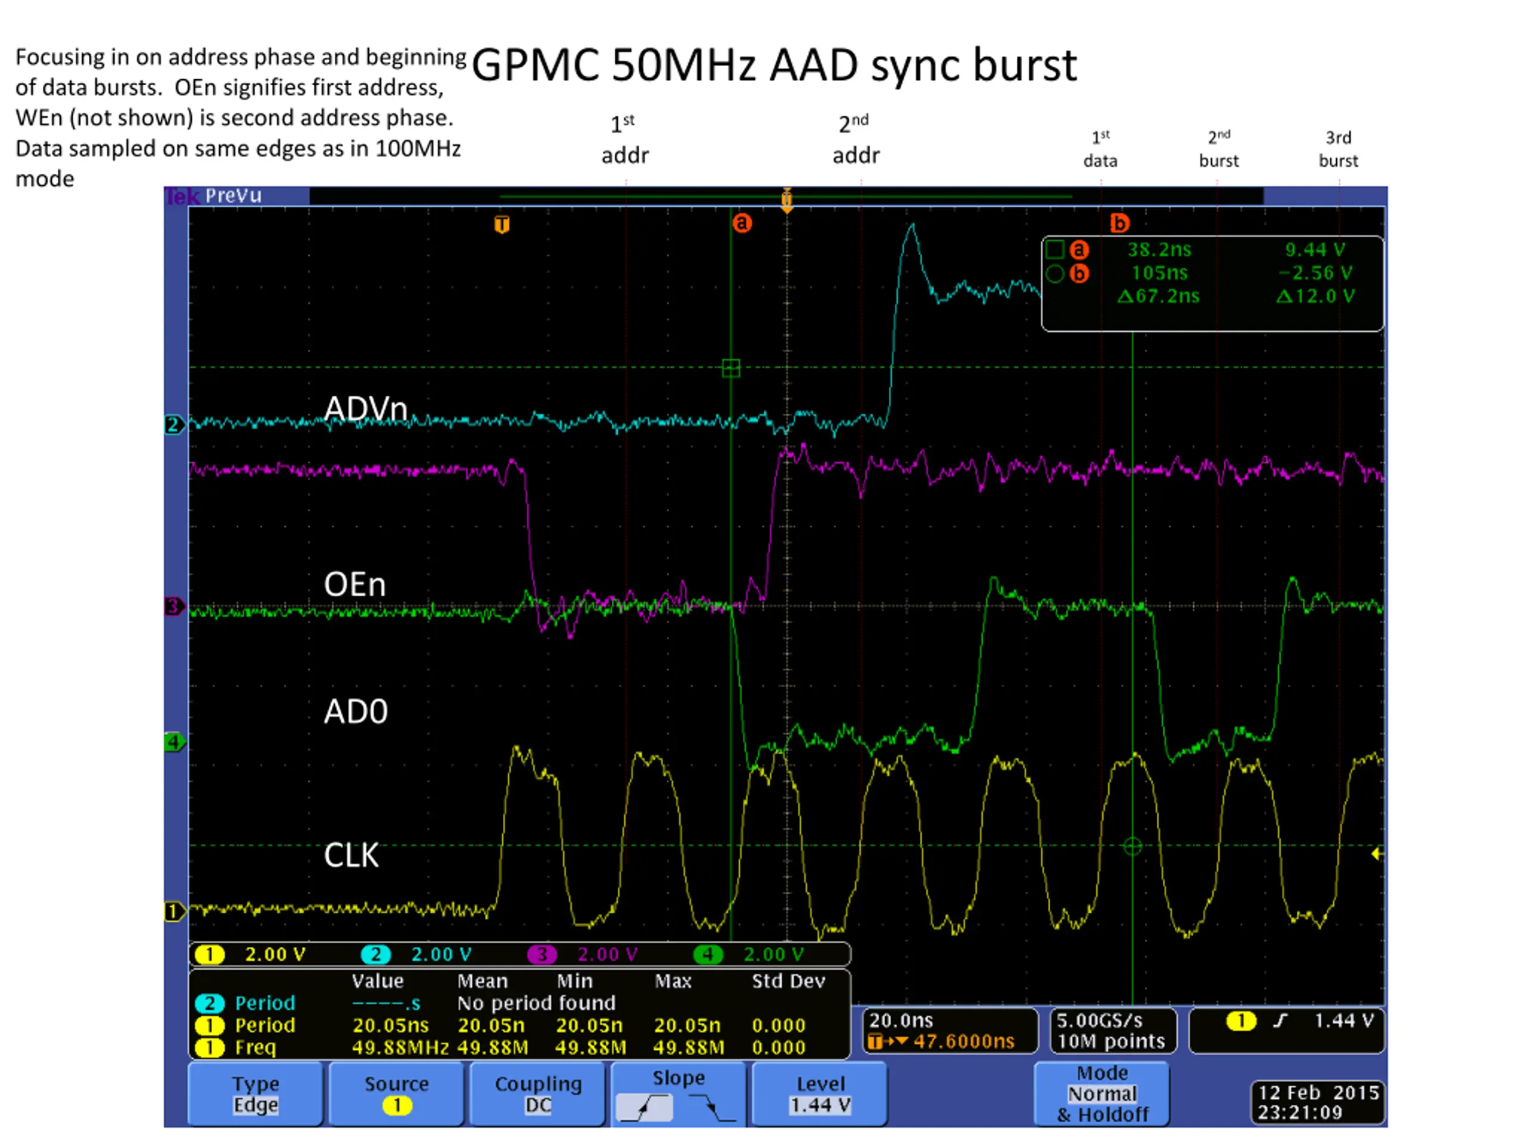
Task: Click the Mean column header
Action: click(x=483, y=981)
